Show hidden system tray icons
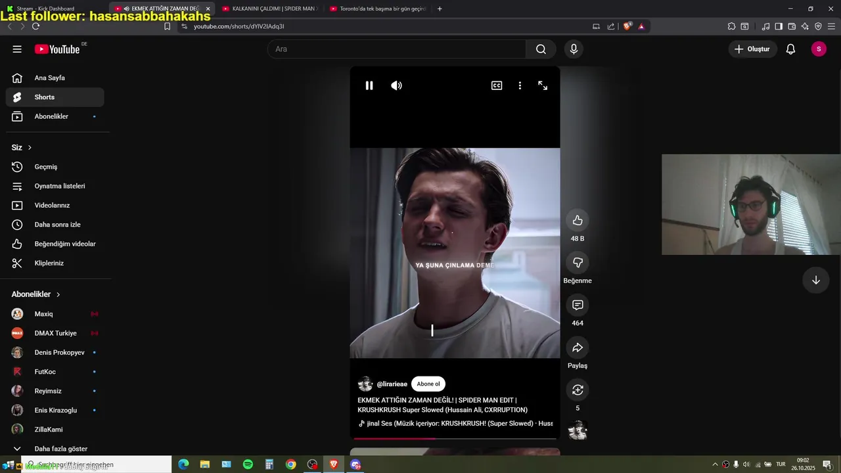The image size is (841, 473). pyautogui.click(x=715, y=464)
